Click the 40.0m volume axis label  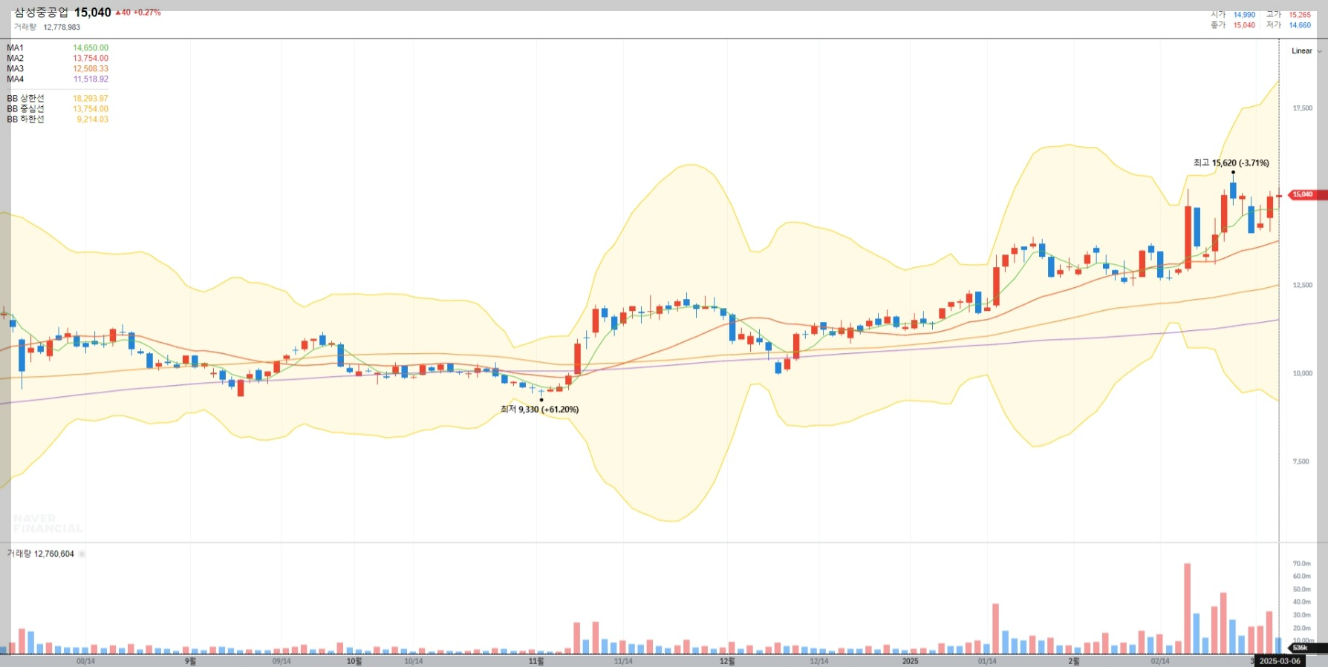[1302, 602]
